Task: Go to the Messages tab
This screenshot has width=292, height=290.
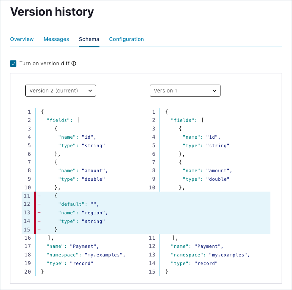Action: click(56, 39)
